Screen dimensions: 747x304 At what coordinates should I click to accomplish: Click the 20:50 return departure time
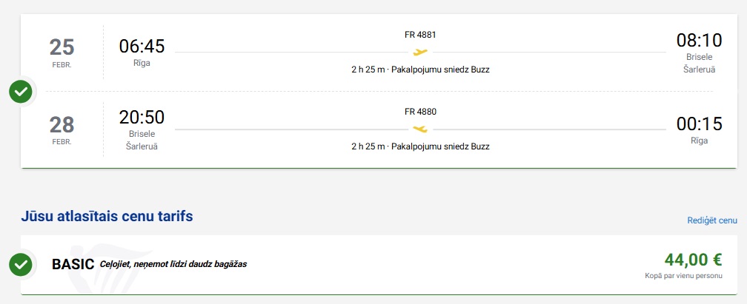click(x=142, y=117)
